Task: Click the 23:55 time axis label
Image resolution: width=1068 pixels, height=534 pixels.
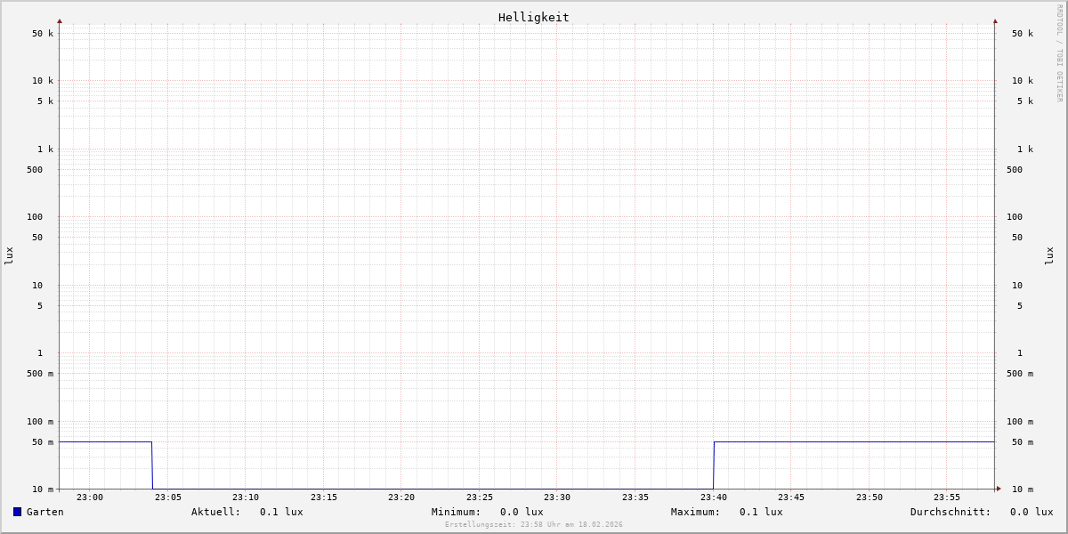Action: (947, 498)
